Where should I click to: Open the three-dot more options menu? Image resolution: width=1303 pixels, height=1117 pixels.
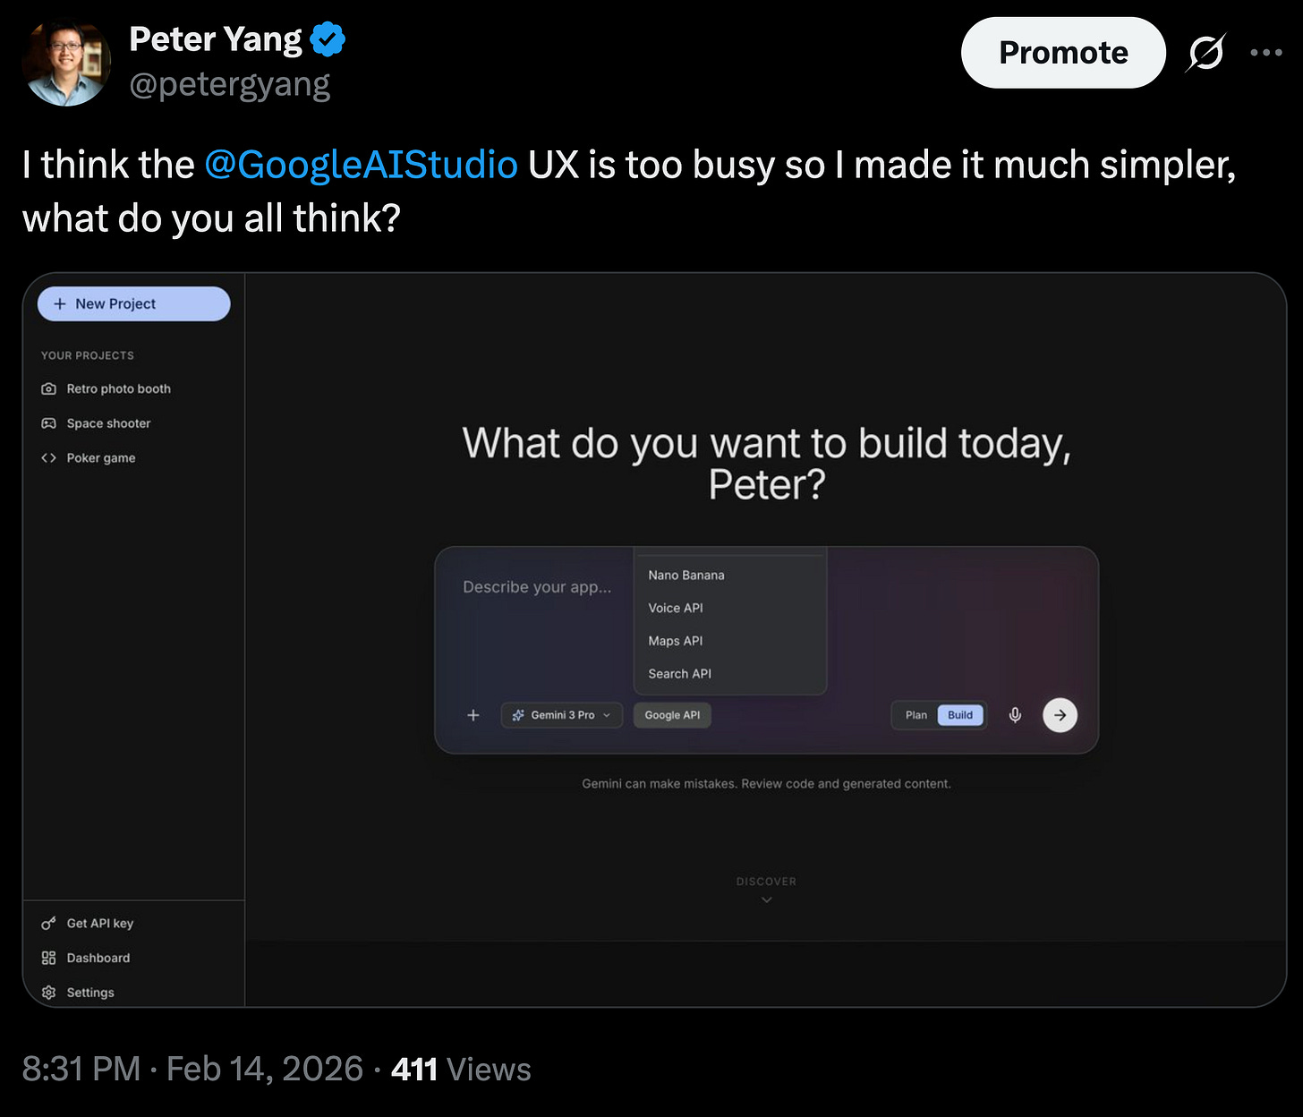pos(1266,53)
